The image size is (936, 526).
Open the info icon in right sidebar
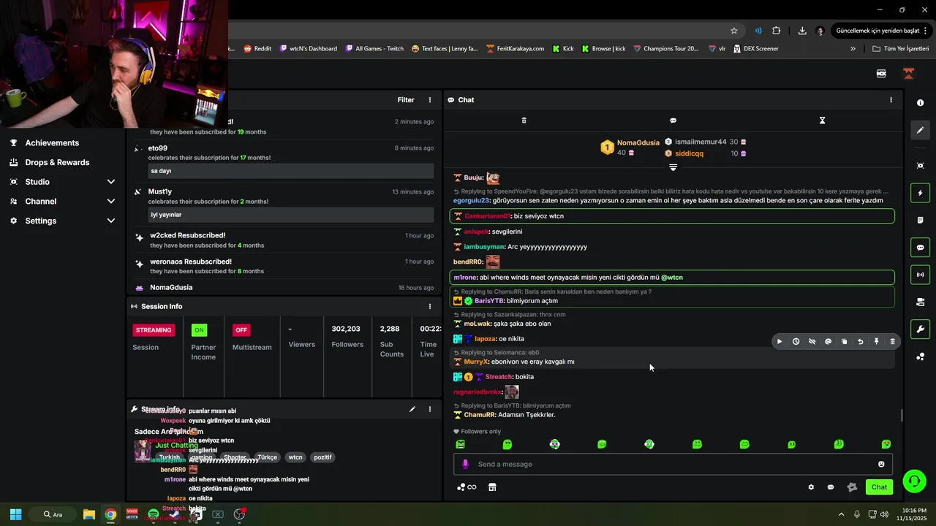point(920,103)
